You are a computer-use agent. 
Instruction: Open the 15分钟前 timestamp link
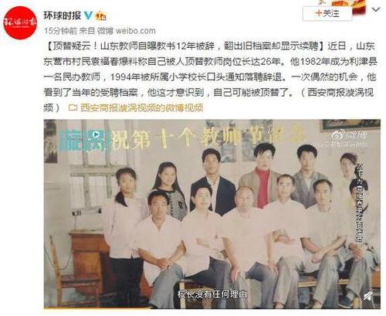(60, 31)
